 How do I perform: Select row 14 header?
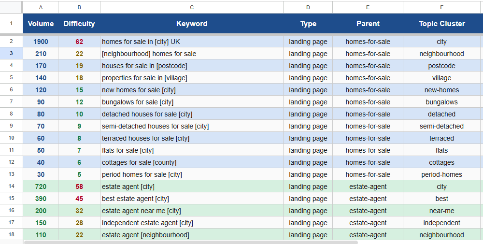[x=11, y=186]
